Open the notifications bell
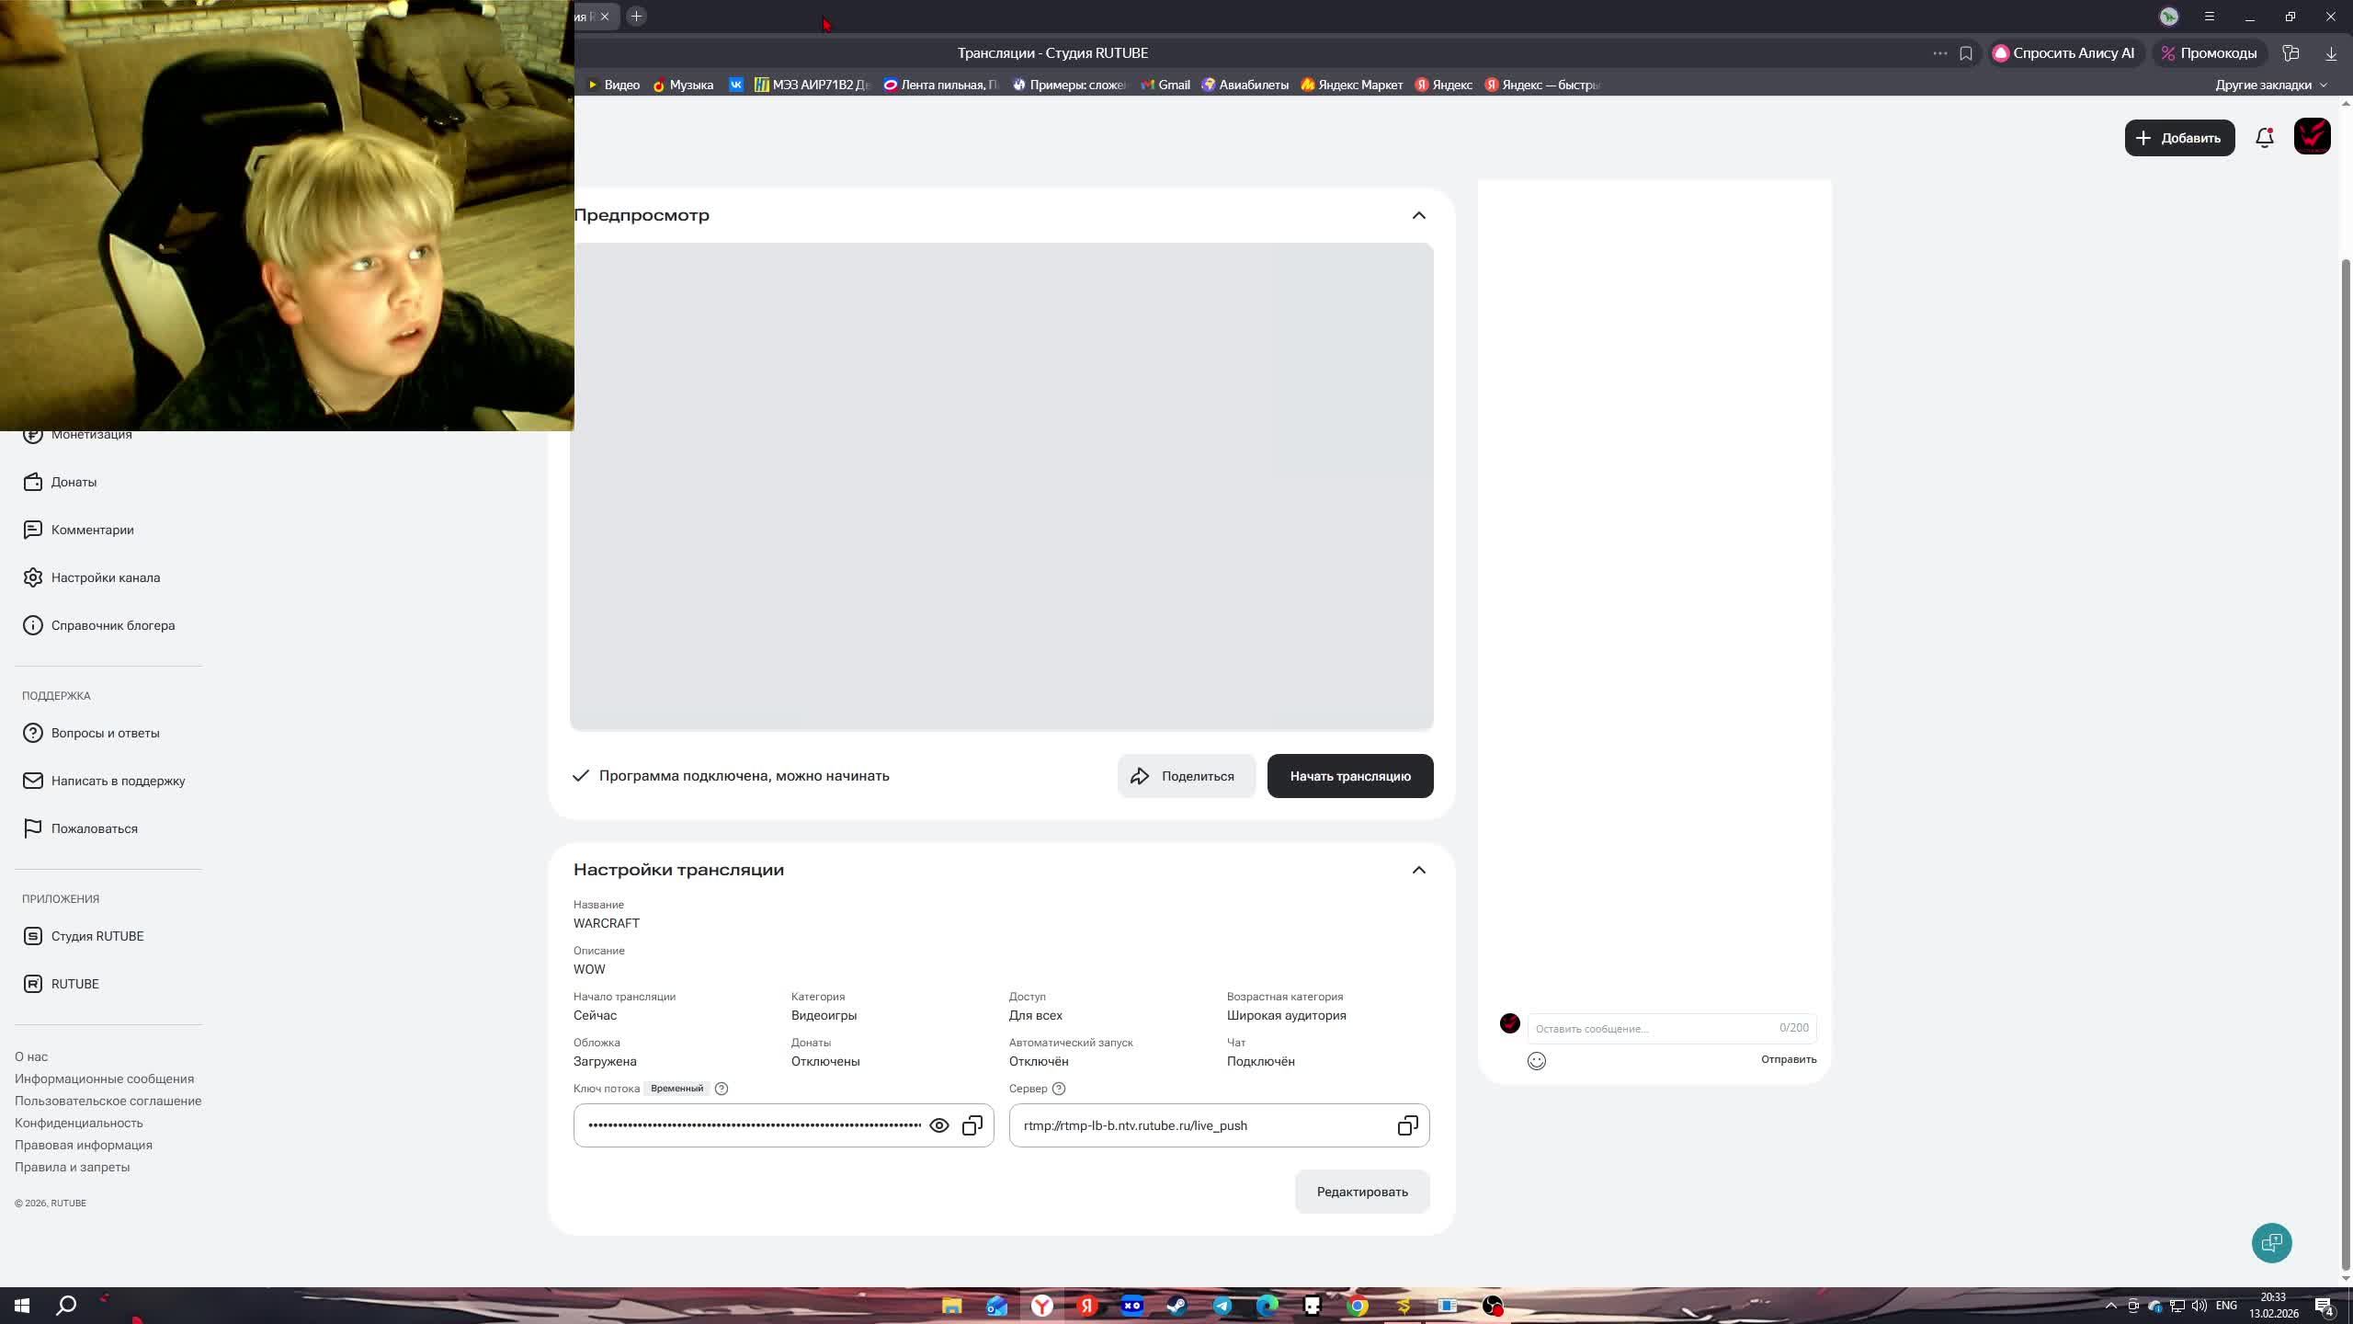Image resolution: width=2353 pixels, height=1324 pixels. 2265,138
